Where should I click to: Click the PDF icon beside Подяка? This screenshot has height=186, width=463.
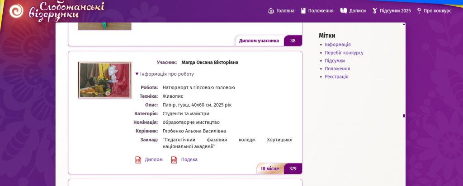[x=174, y=160]
